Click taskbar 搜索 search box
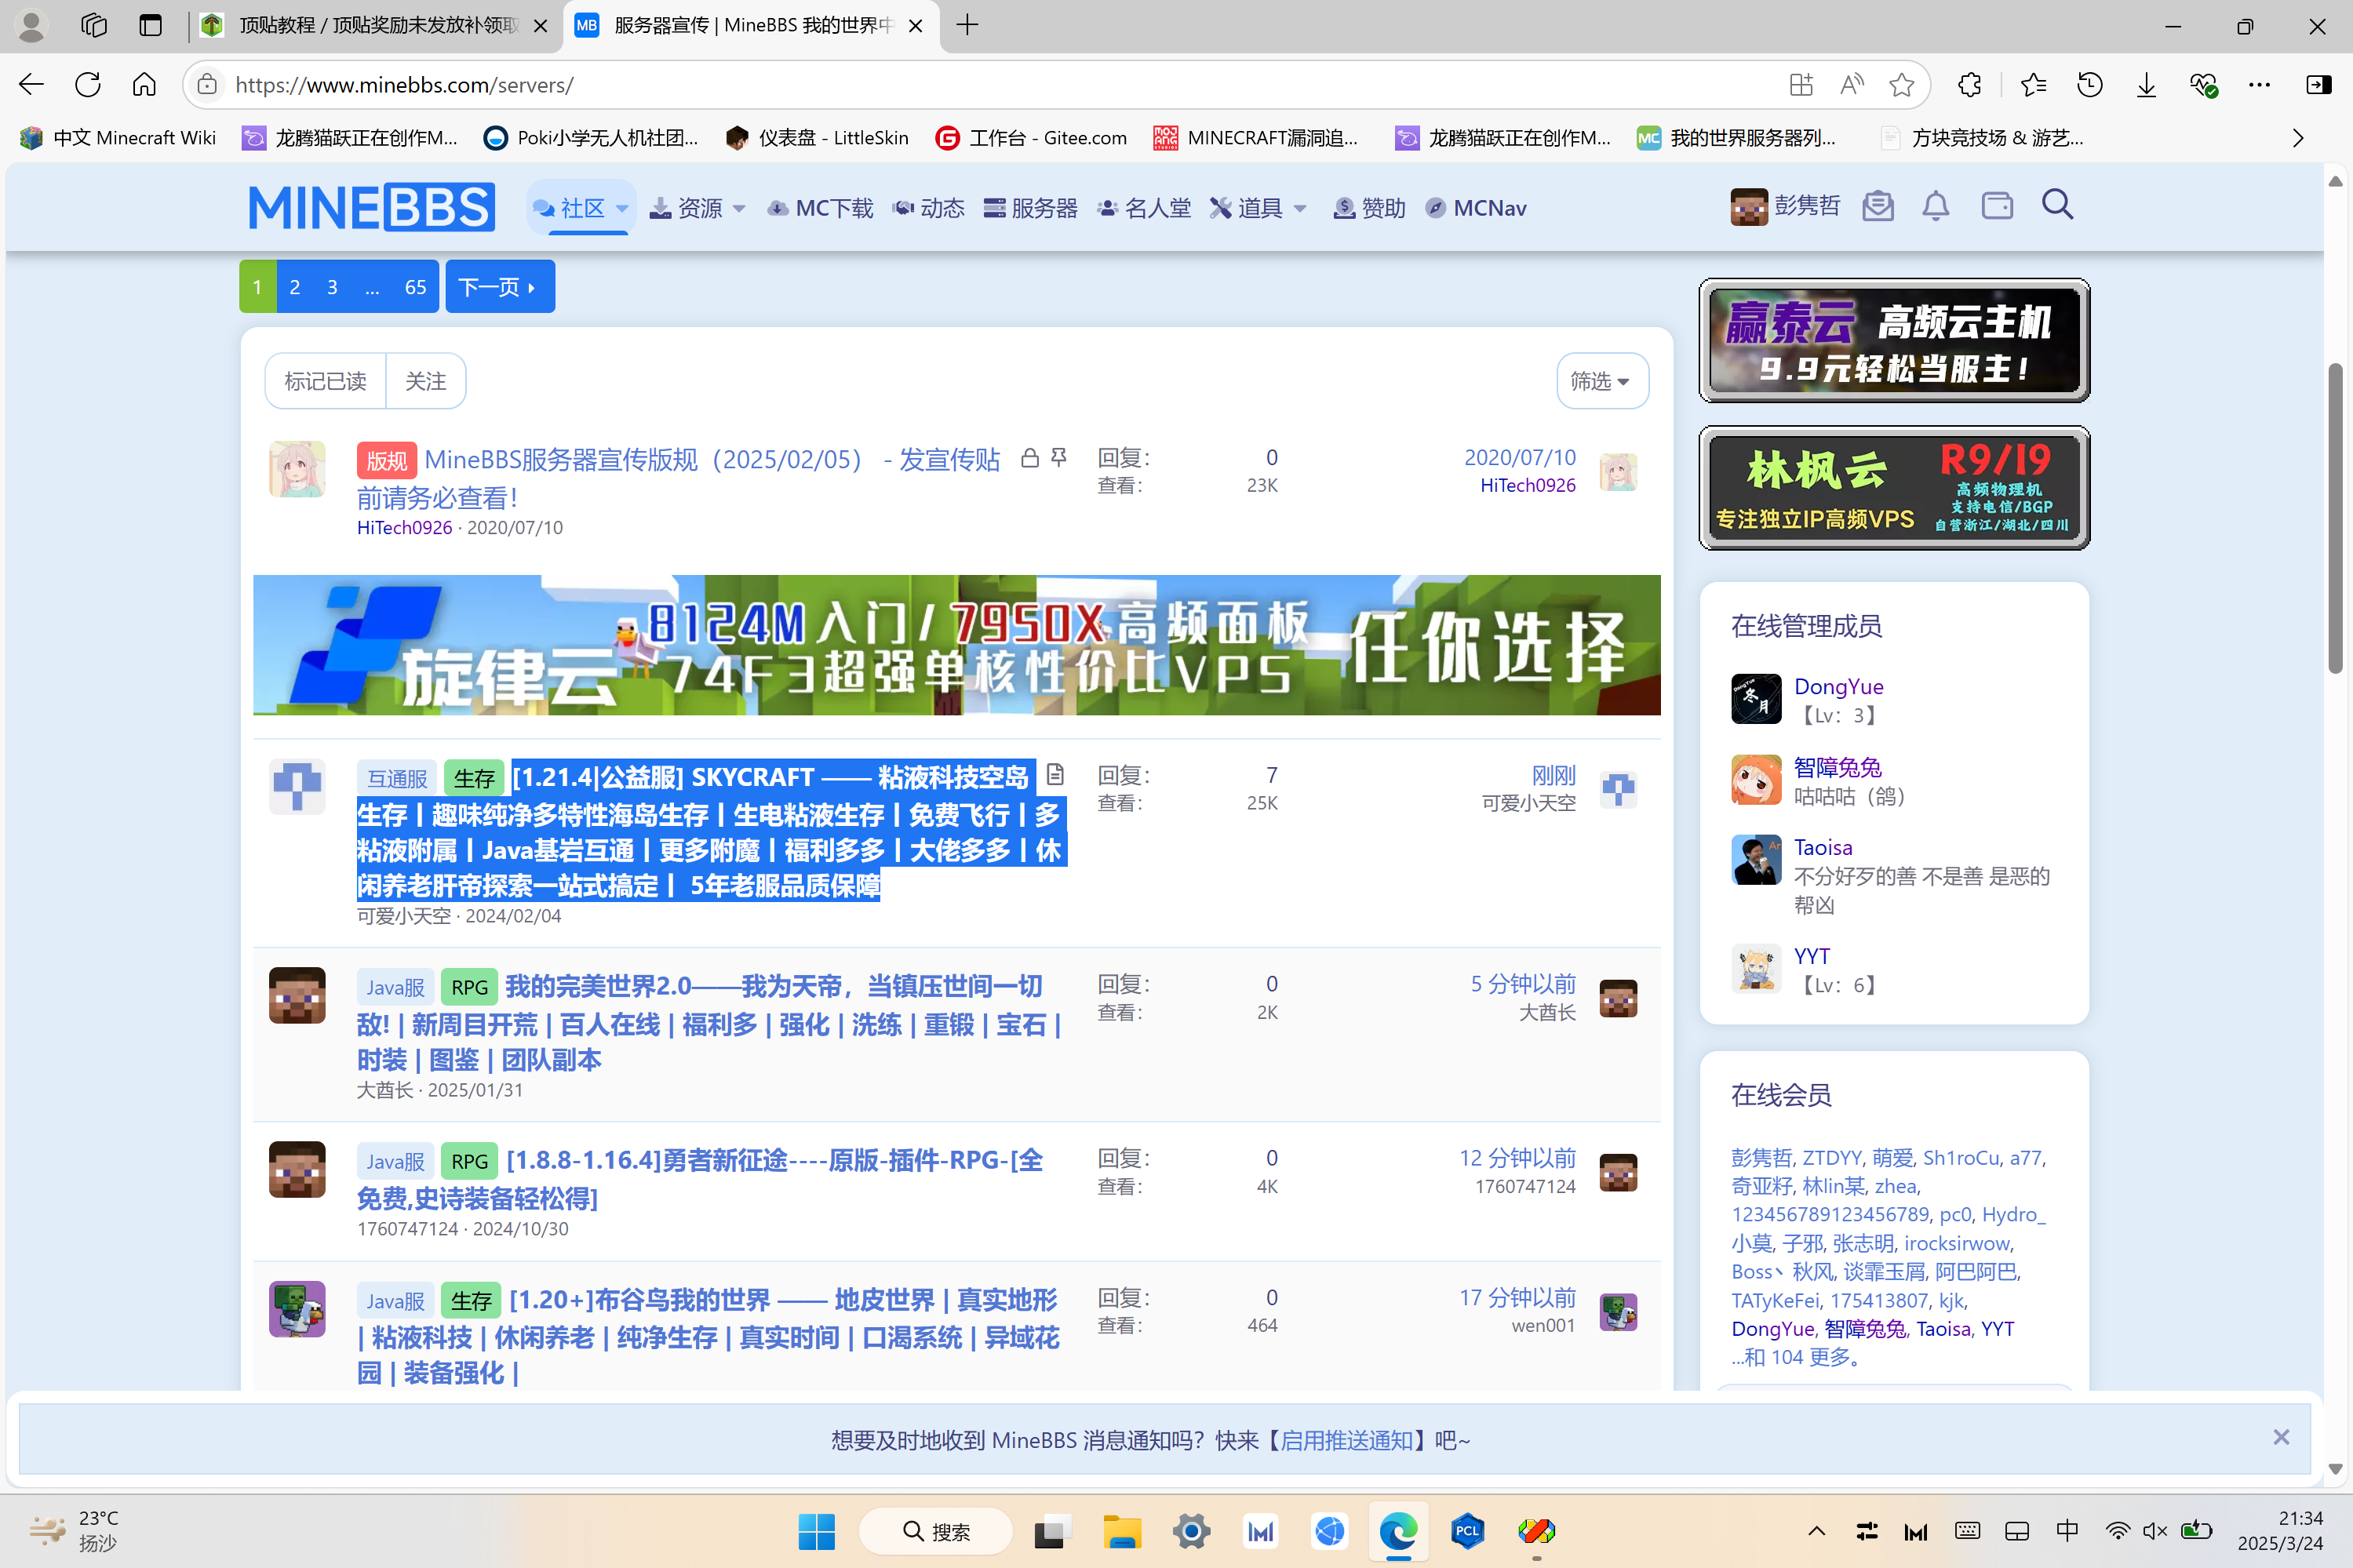This screenshot has height=1568, width=2353. [936, 1531]
